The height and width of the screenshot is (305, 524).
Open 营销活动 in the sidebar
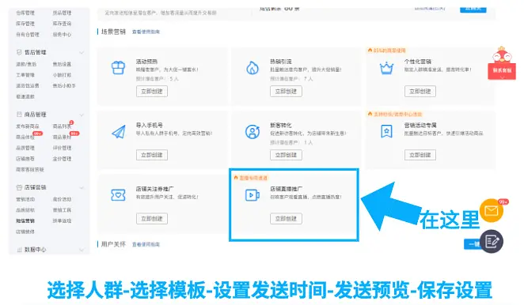25,199
